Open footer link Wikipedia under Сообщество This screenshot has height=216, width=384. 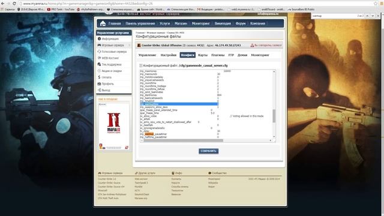tap(213, 182)
